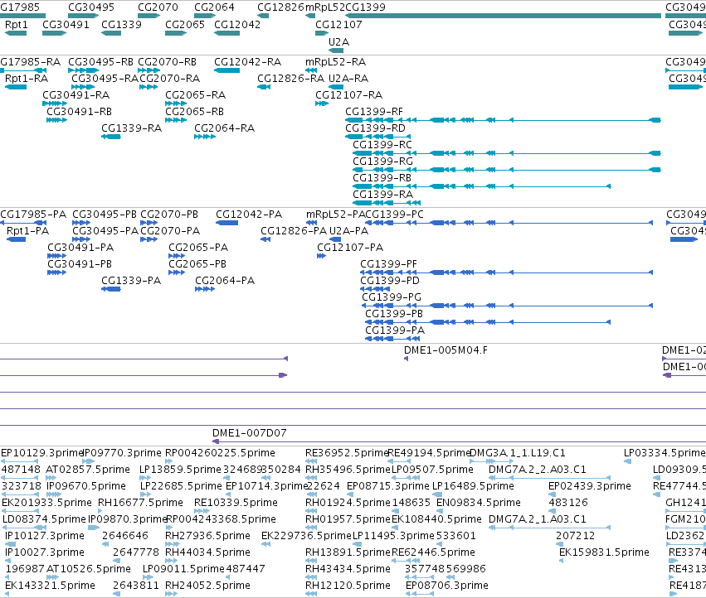
Task: Click the CG1399-RB transcript label
Action: pos(382,178)
